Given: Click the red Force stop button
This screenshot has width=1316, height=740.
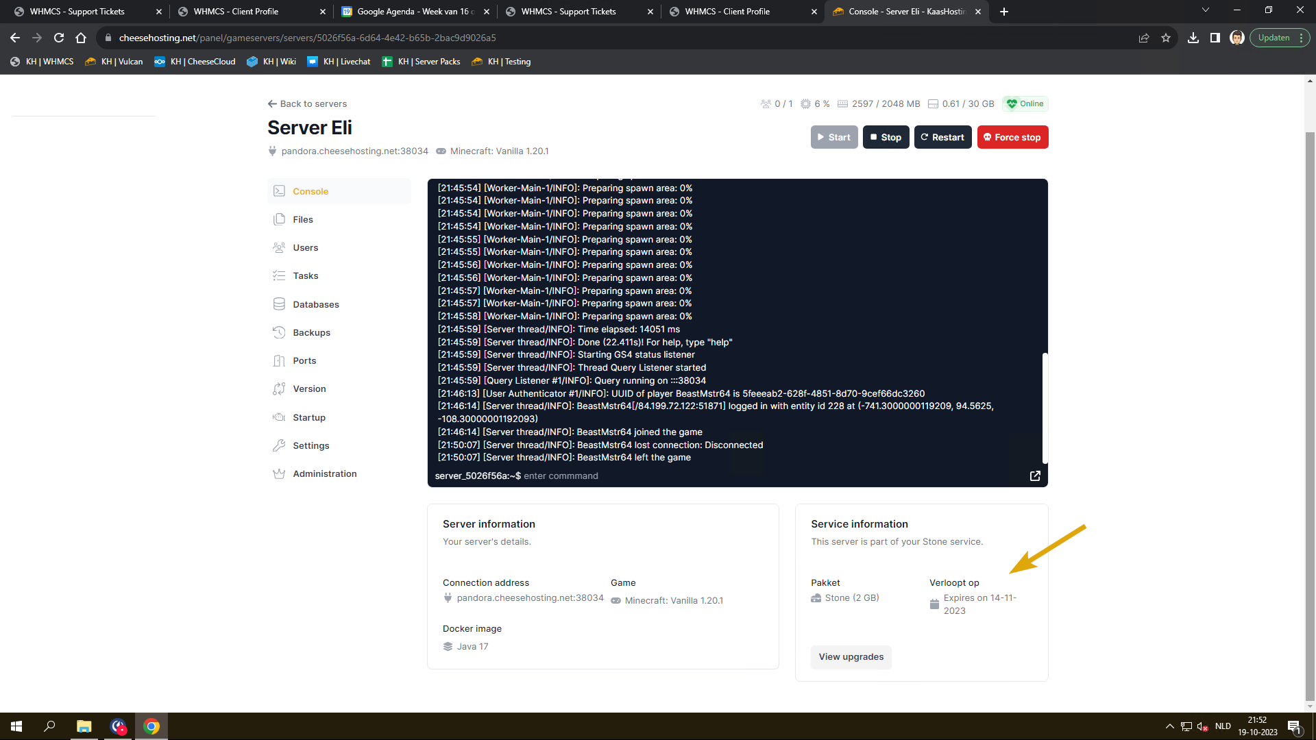Looking at the screenshot, I should pyautogui.click(x=1012, y=137).
